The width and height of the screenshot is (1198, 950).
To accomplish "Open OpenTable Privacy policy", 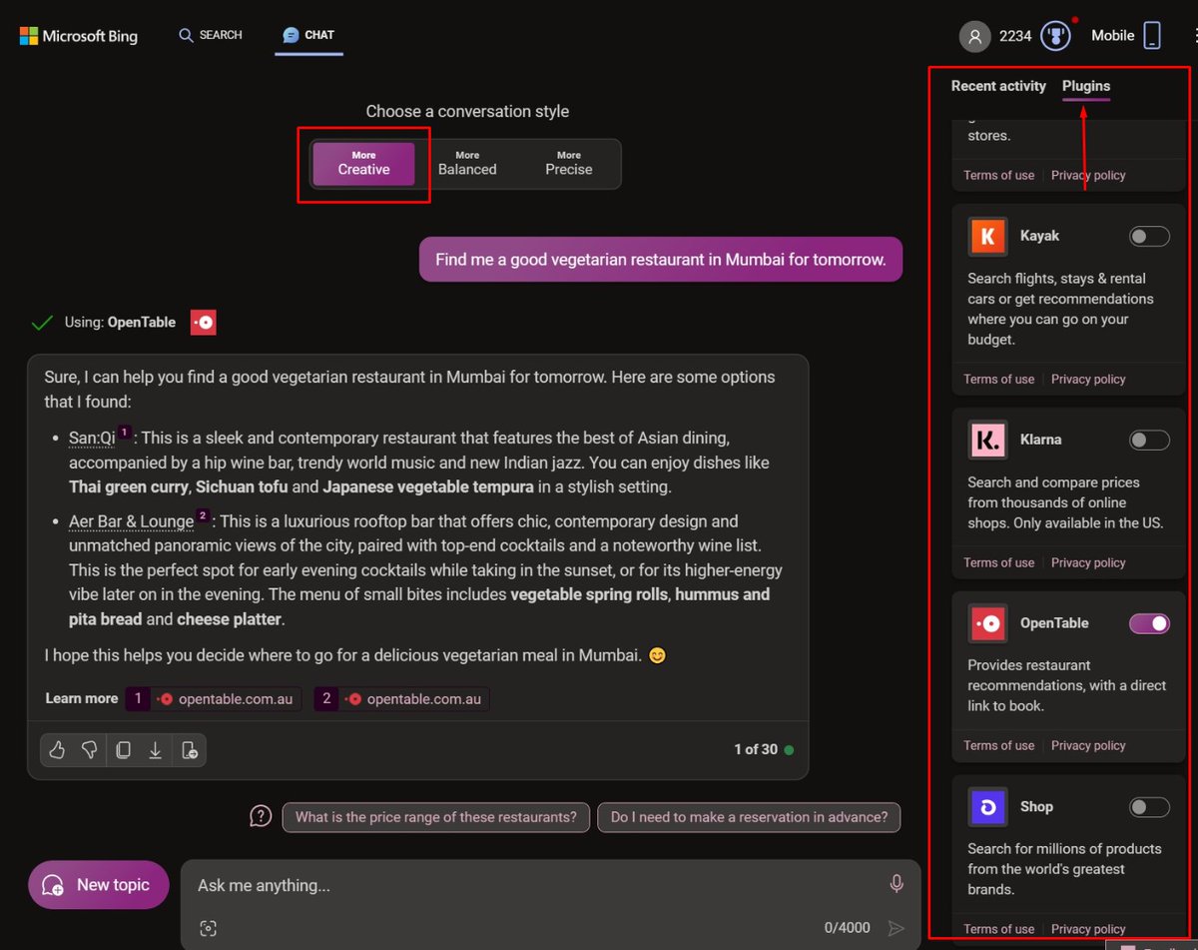I will (1088, 746).
